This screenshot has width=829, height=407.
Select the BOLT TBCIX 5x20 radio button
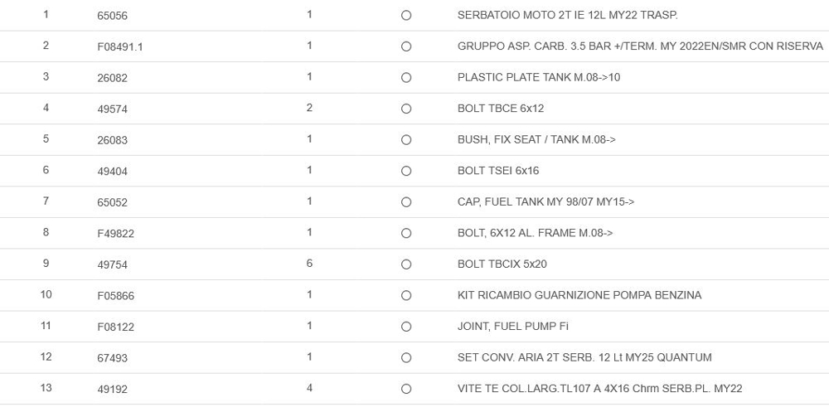click(x=406, y=264)
